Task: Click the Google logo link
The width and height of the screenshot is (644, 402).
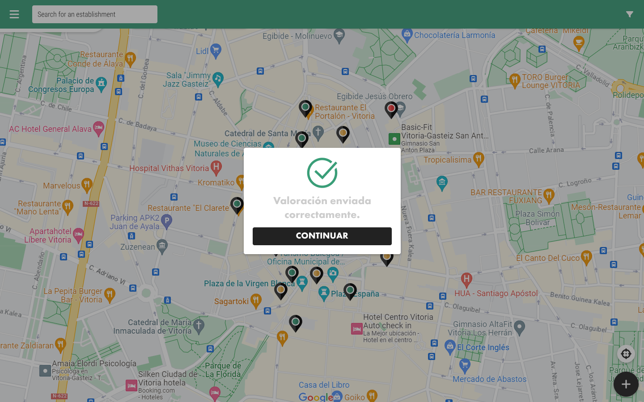Action: point(316,397)
